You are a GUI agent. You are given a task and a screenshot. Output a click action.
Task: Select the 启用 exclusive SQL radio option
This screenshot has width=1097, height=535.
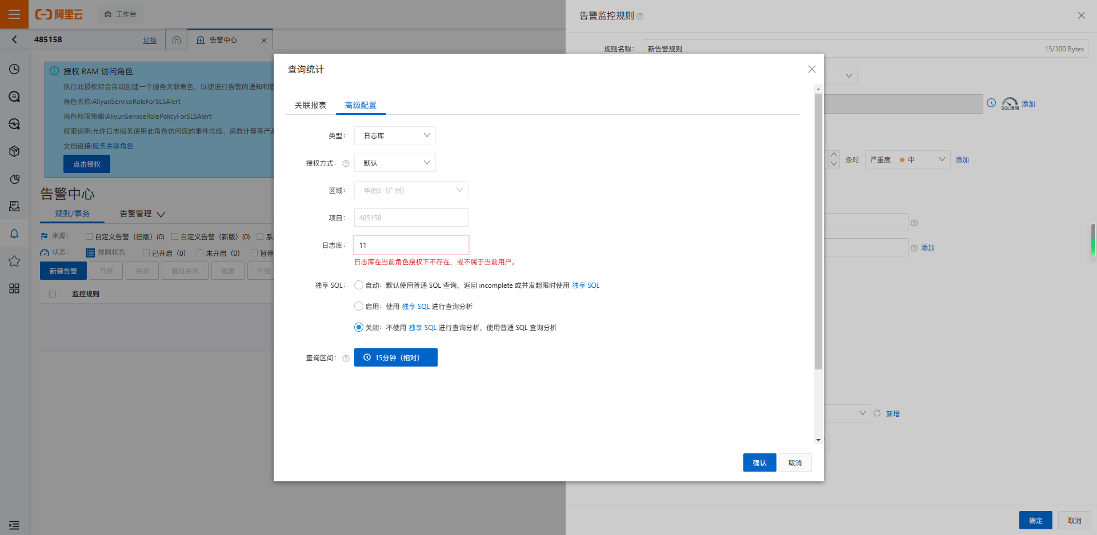click(359, 306)
